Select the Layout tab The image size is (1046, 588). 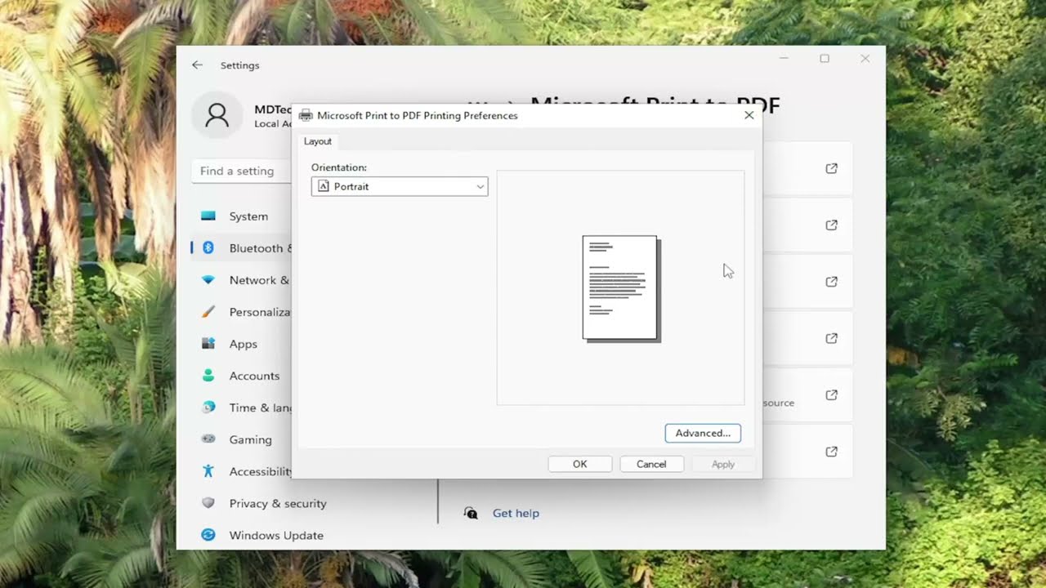pos(318,141)
